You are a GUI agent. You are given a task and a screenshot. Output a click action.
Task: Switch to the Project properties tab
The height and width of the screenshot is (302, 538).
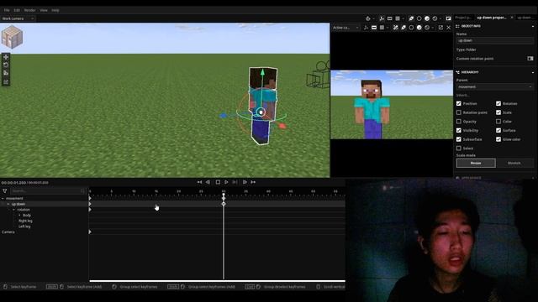pos(463,18)
